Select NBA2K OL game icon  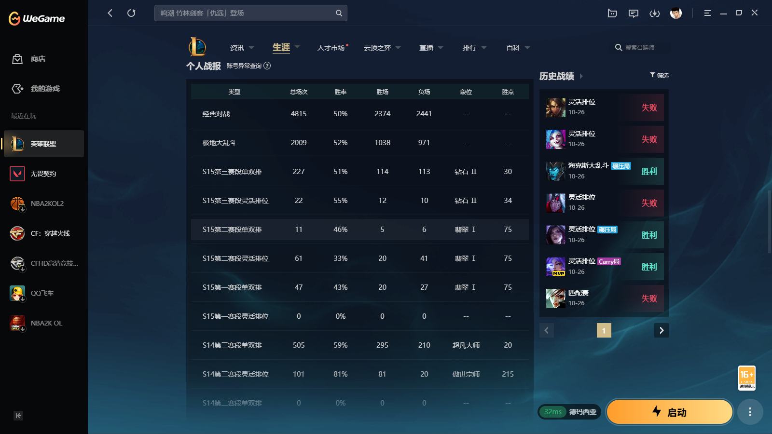pyautogui.click(x=17, y=323)
